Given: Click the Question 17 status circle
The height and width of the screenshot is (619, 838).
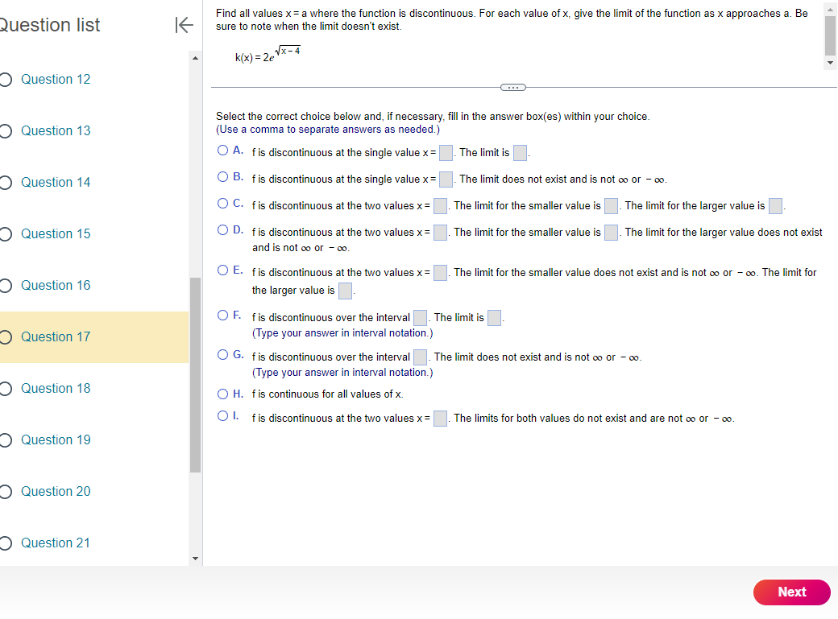Looking at the screenshot, I should tap(6, 337).
